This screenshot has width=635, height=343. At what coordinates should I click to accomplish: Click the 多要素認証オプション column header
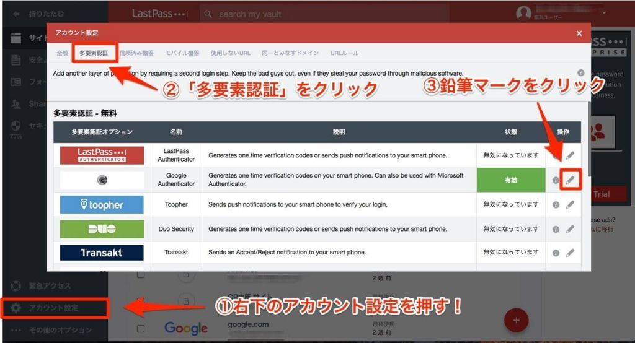click(102, 132)
